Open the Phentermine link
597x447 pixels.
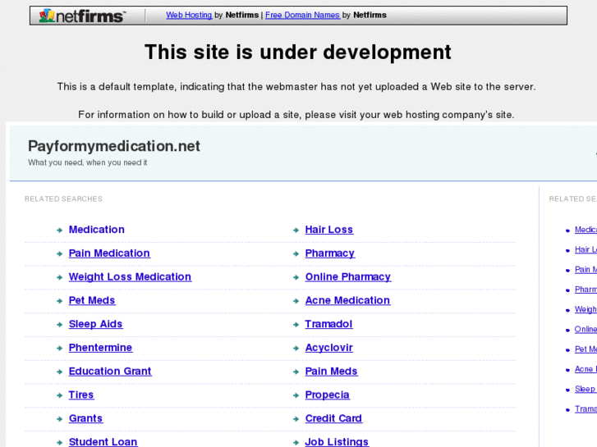point(100,347)
